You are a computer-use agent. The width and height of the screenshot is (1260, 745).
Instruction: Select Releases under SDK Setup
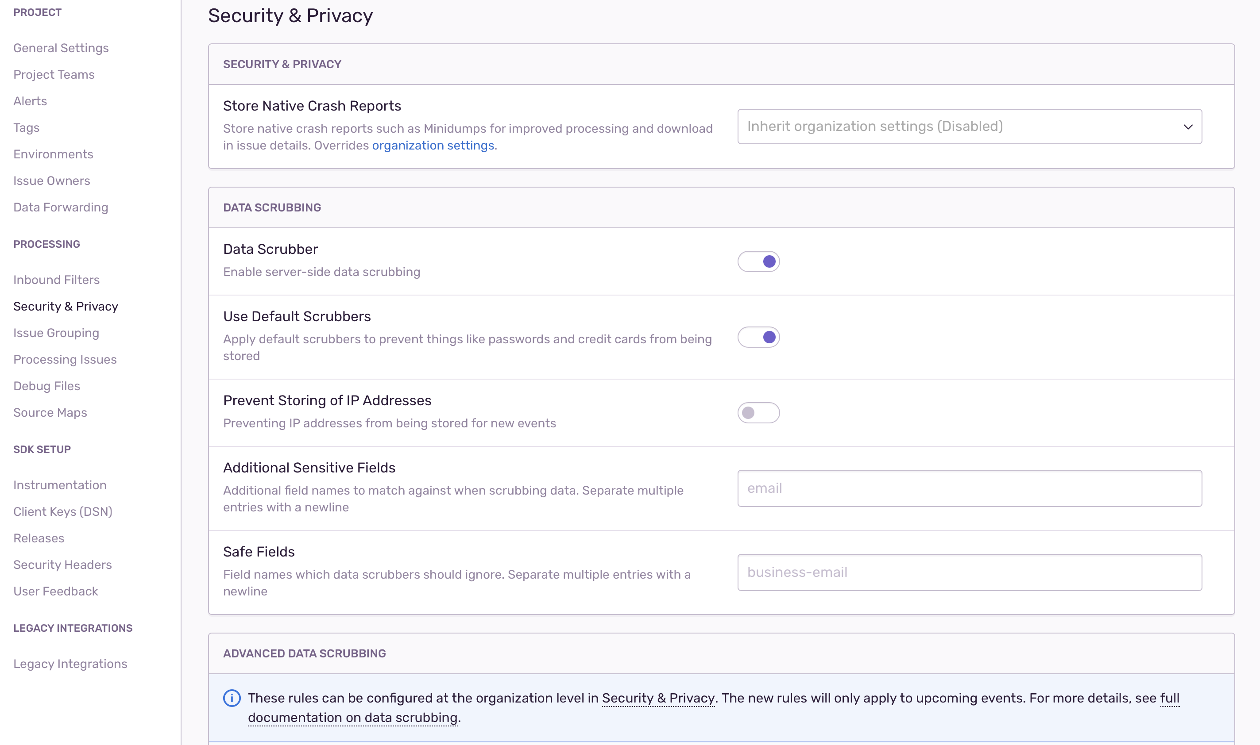point(39,538)
